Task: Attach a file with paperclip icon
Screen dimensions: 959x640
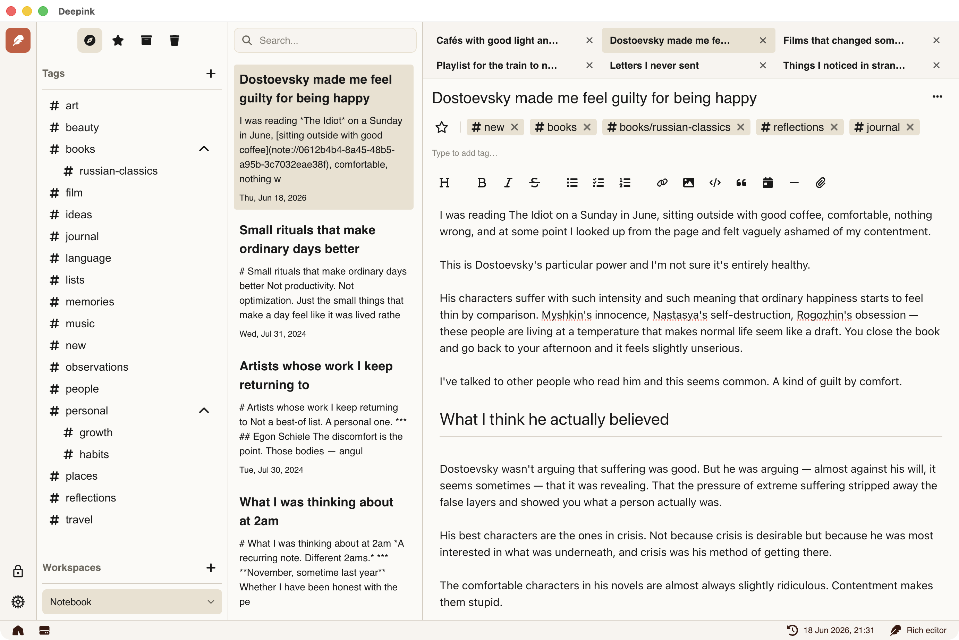Action: (x=820, y=183)
